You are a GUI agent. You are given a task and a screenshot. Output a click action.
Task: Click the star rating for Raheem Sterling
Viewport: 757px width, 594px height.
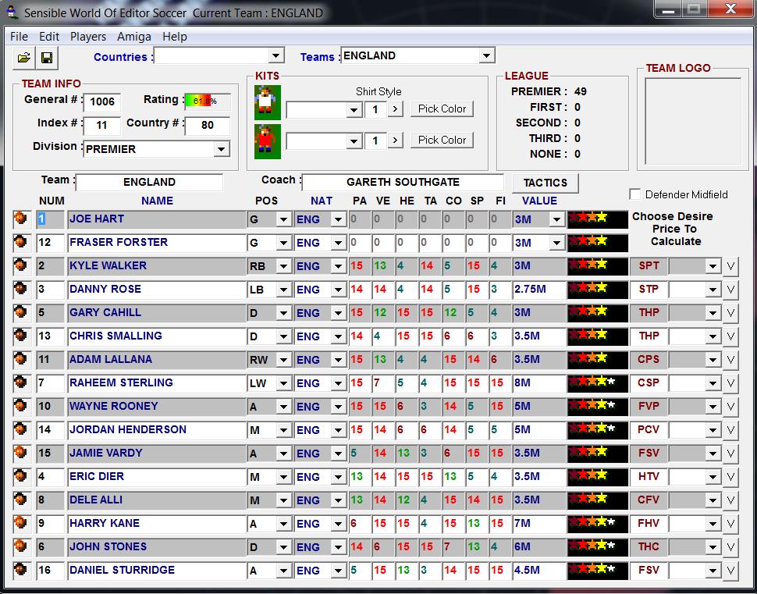(597, 383)
